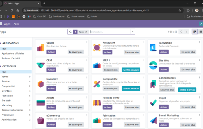Bookmark this page with the star icon

[180, 10]
